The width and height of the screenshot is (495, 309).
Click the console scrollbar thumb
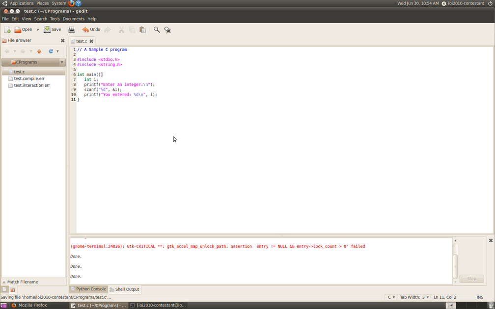point(455,266)
